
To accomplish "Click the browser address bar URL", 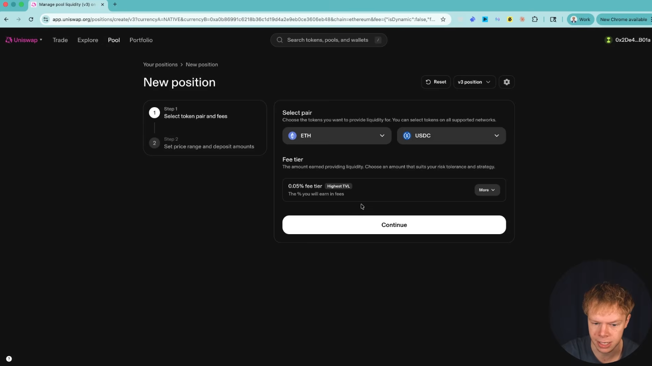I will point(244,19).
